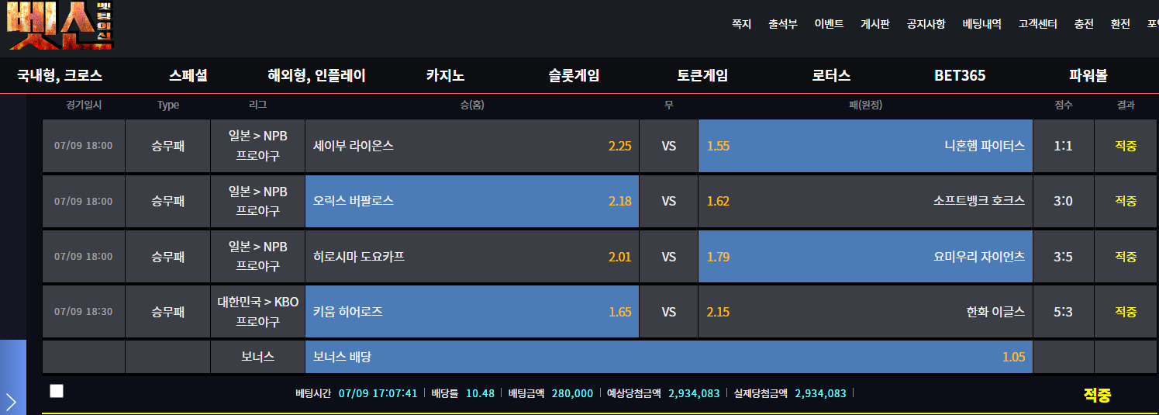Click 니혼햄 파이터스 away odds 1.55 cell
Screen dimensions: 1159x415
pos(864,146)
